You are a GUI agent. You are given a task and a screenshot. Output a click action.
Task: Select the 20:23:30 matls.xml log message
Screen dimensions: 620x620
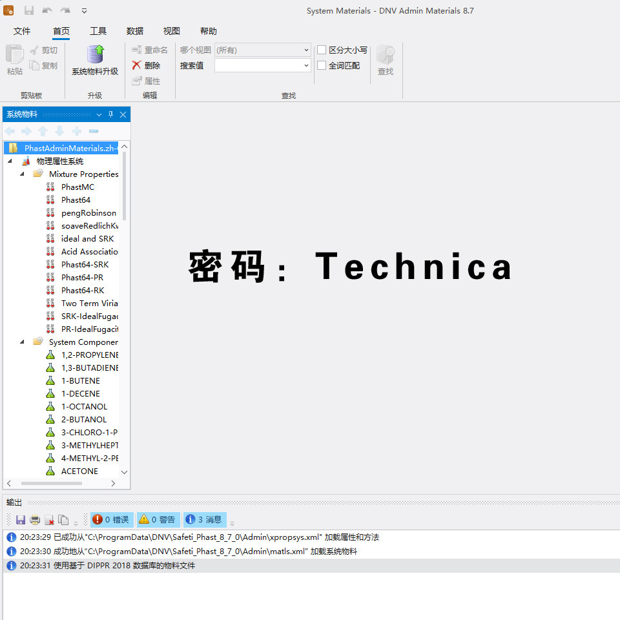coord(189,551)
